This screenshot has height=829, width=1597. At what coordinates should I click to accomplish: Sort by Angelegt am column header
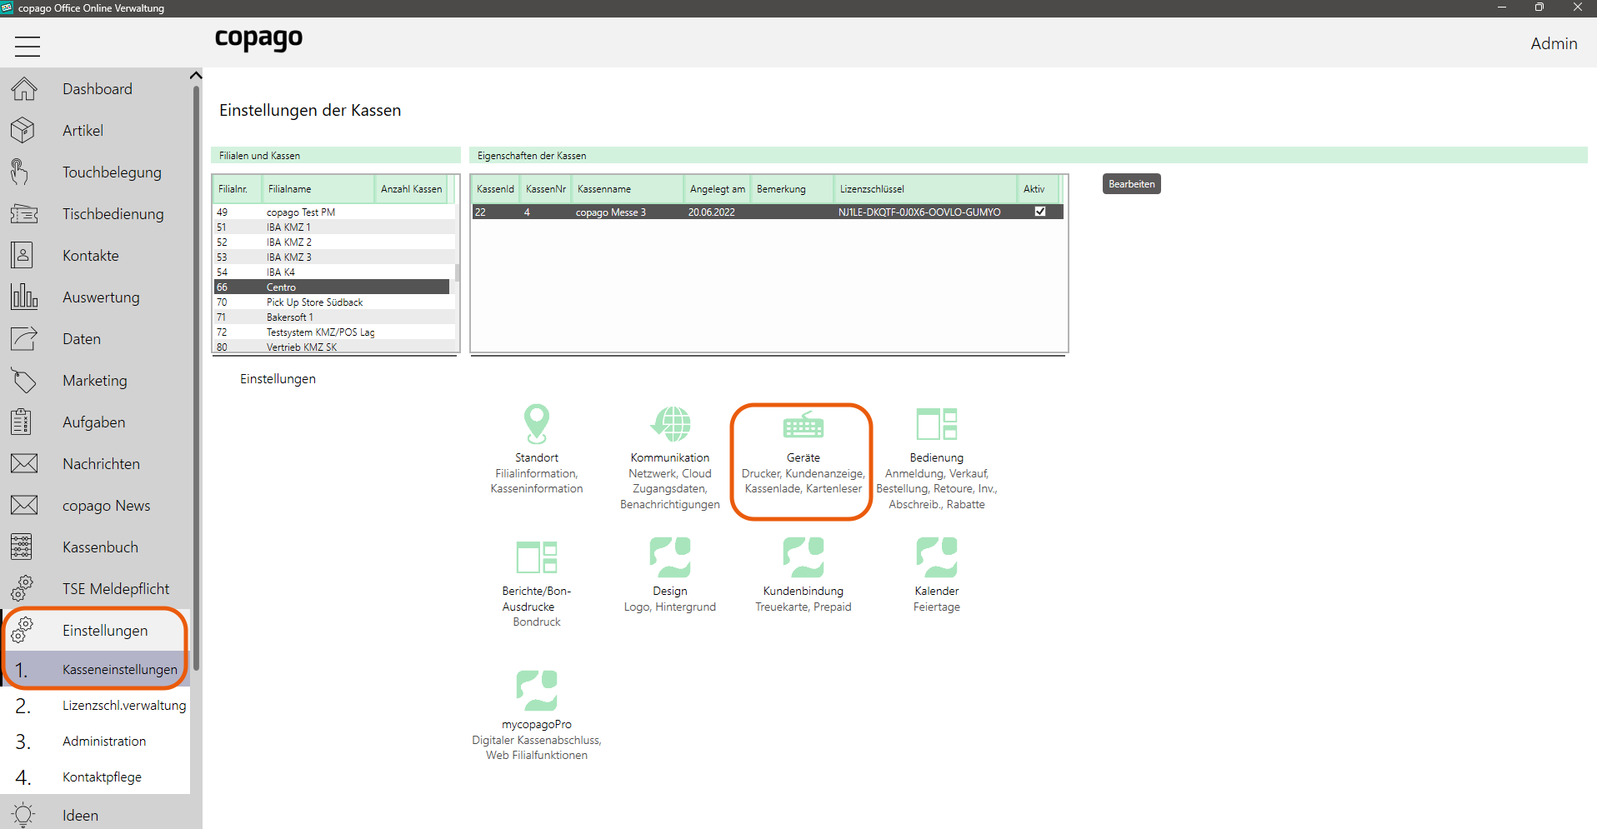coord(718,189)
